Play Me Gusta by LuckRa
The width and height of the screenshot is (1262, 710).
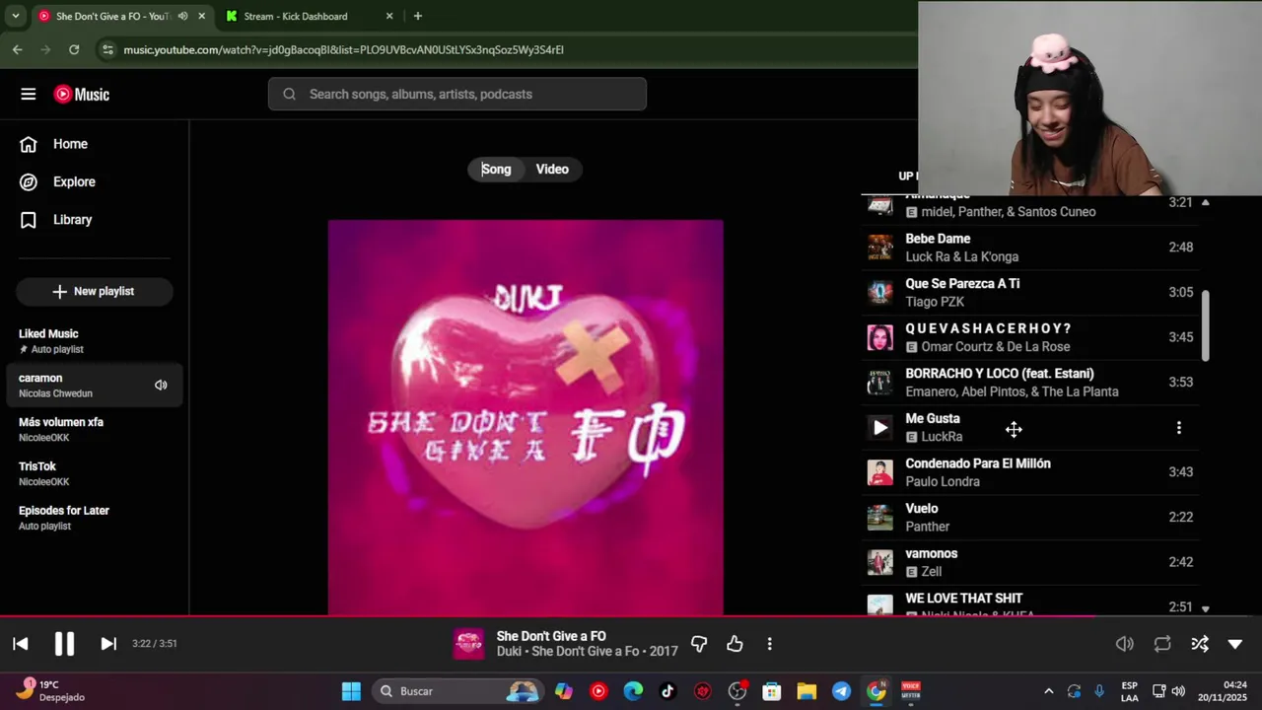point(880,427)
